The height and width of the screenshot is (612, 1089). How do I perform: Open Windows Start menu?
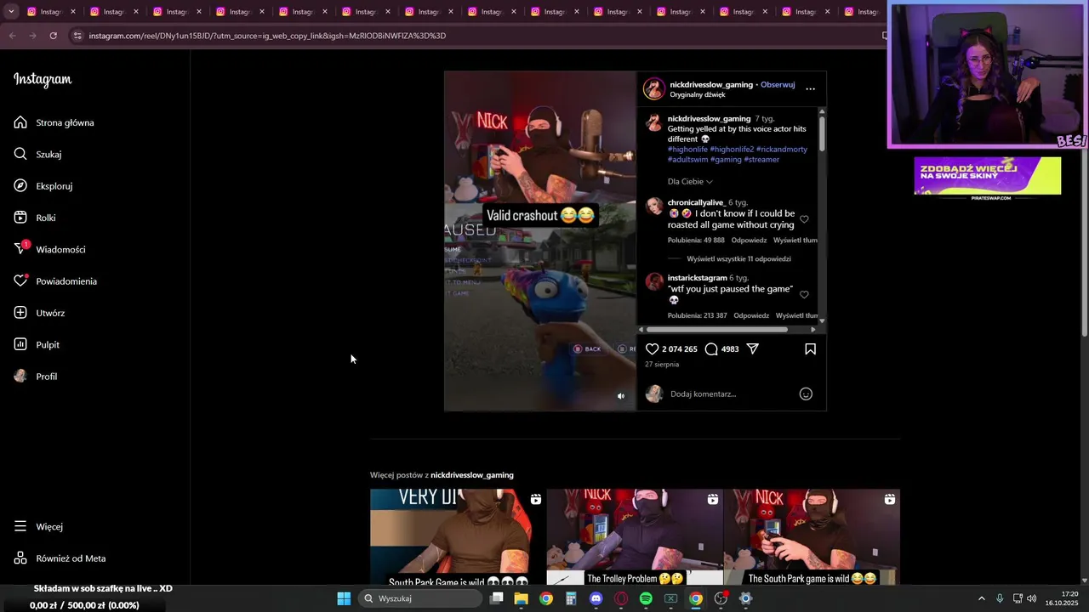pyautogui.click(x=344, y=598)
